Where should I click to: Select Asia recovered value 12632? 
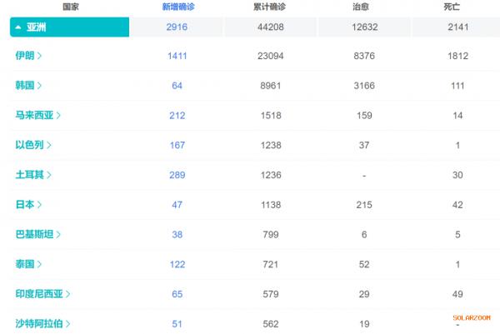coord(364,27)
